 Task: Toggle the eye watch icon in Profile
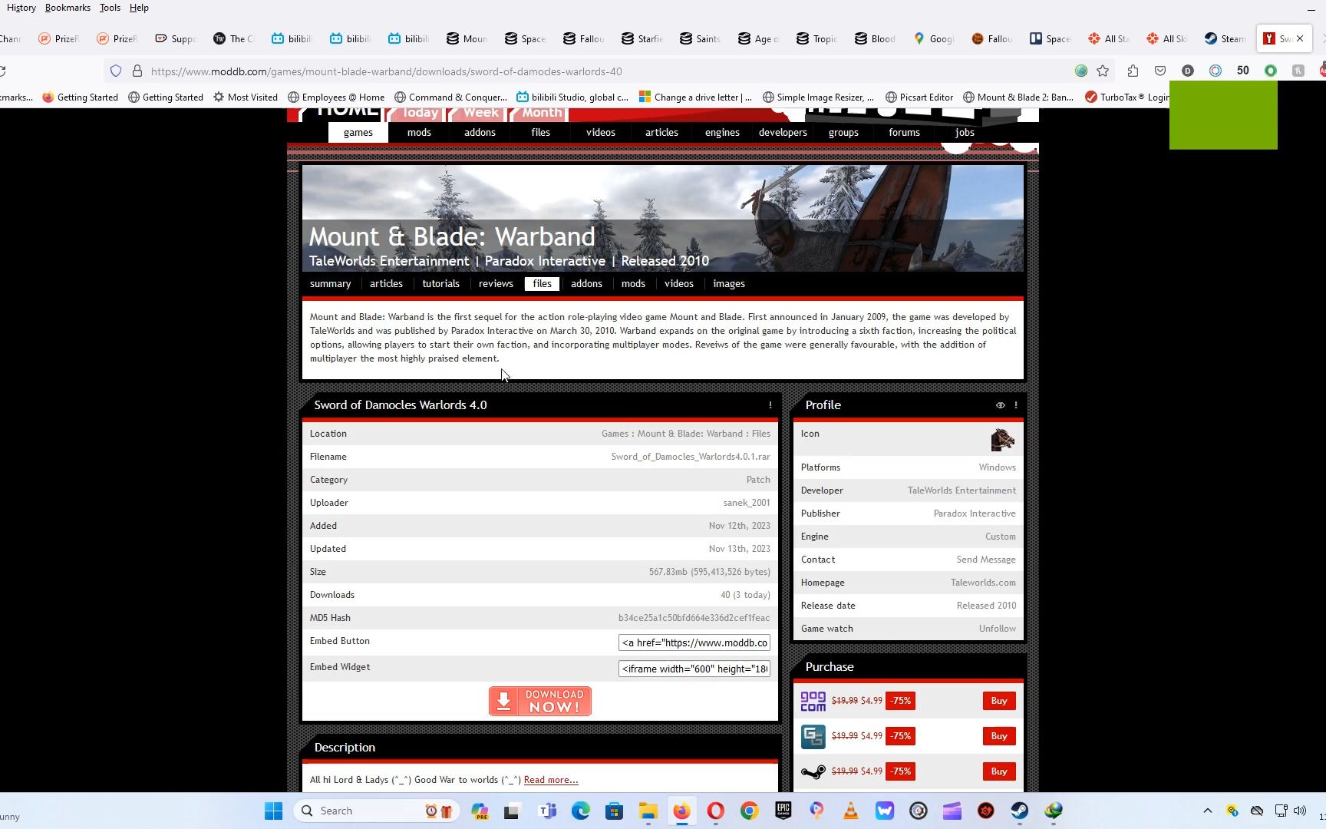[1000, 405]
